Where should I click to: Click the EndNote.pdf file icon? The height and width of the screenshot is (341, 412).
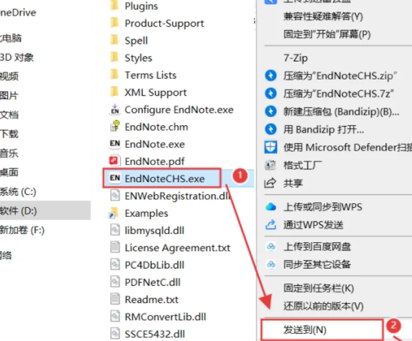point(115,161)
